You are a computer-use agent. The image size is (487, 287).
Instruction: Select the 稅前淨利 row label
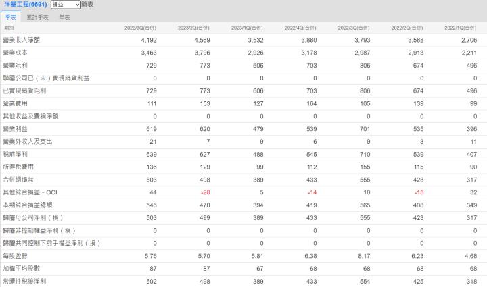point(14,154)
